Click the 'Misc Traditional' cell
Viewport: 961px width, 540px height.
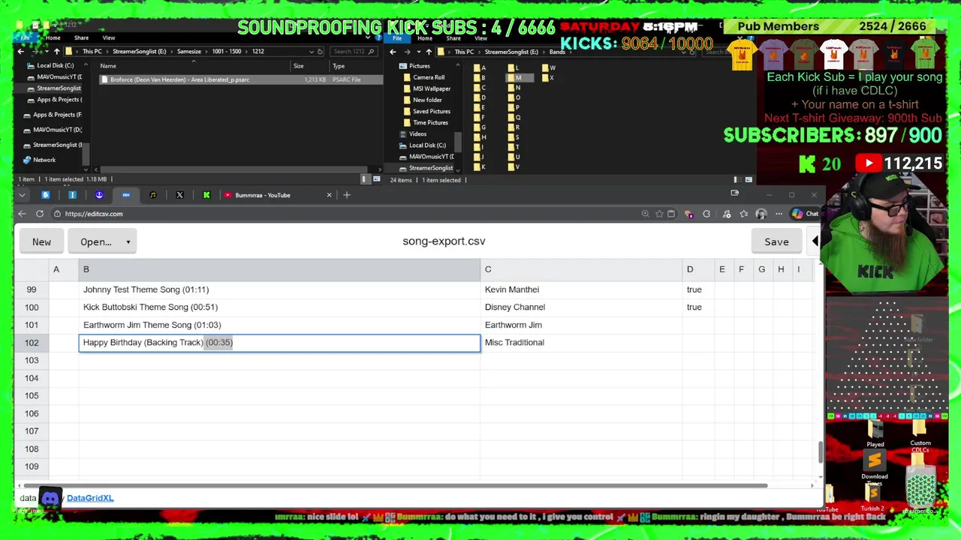coord(581,343)
